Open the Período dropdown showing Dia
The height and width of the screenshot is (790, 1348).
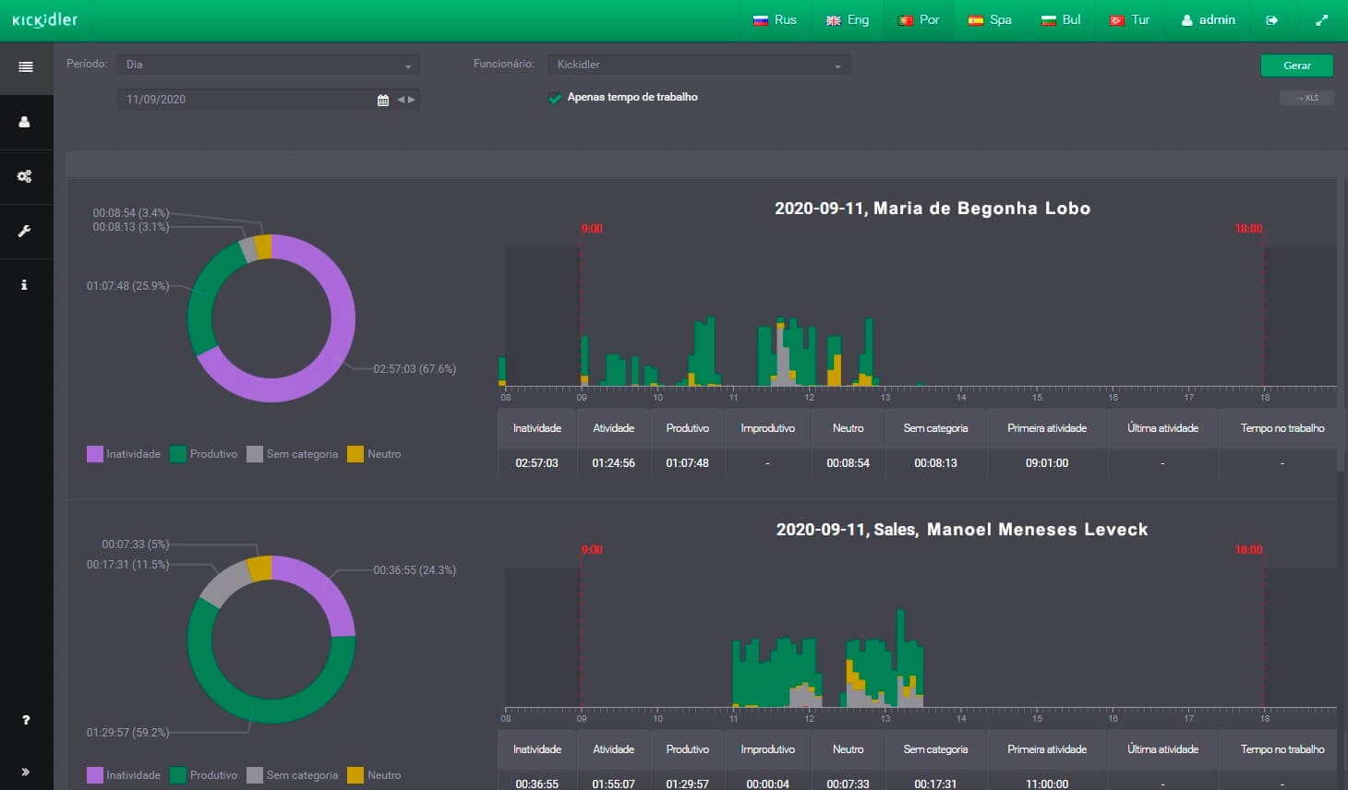click(x=269, y=65)
